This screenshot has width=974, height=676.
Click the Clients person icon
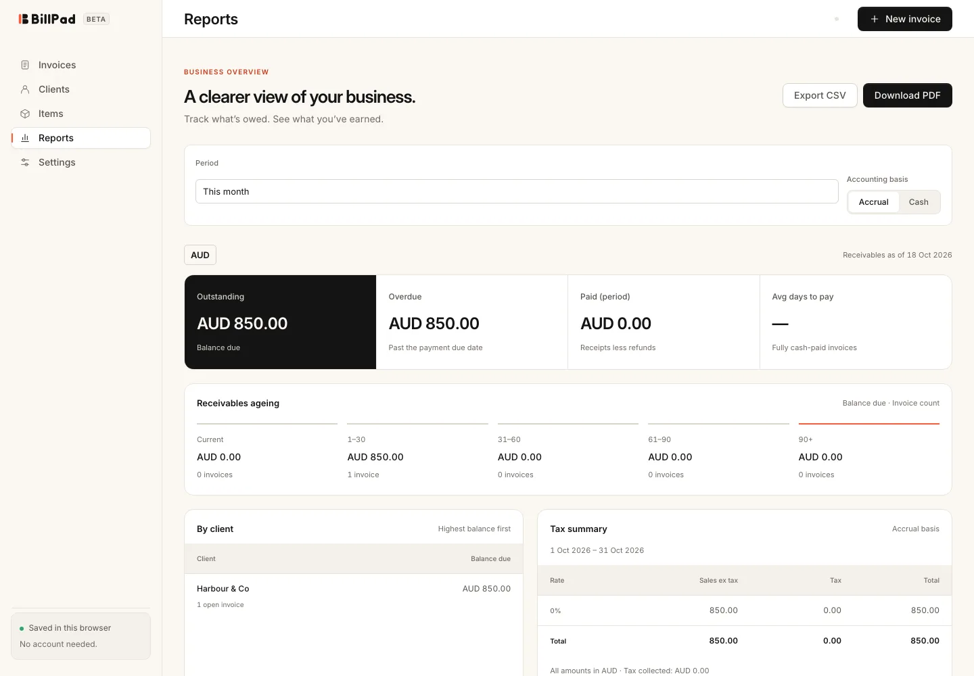[25, 89]
